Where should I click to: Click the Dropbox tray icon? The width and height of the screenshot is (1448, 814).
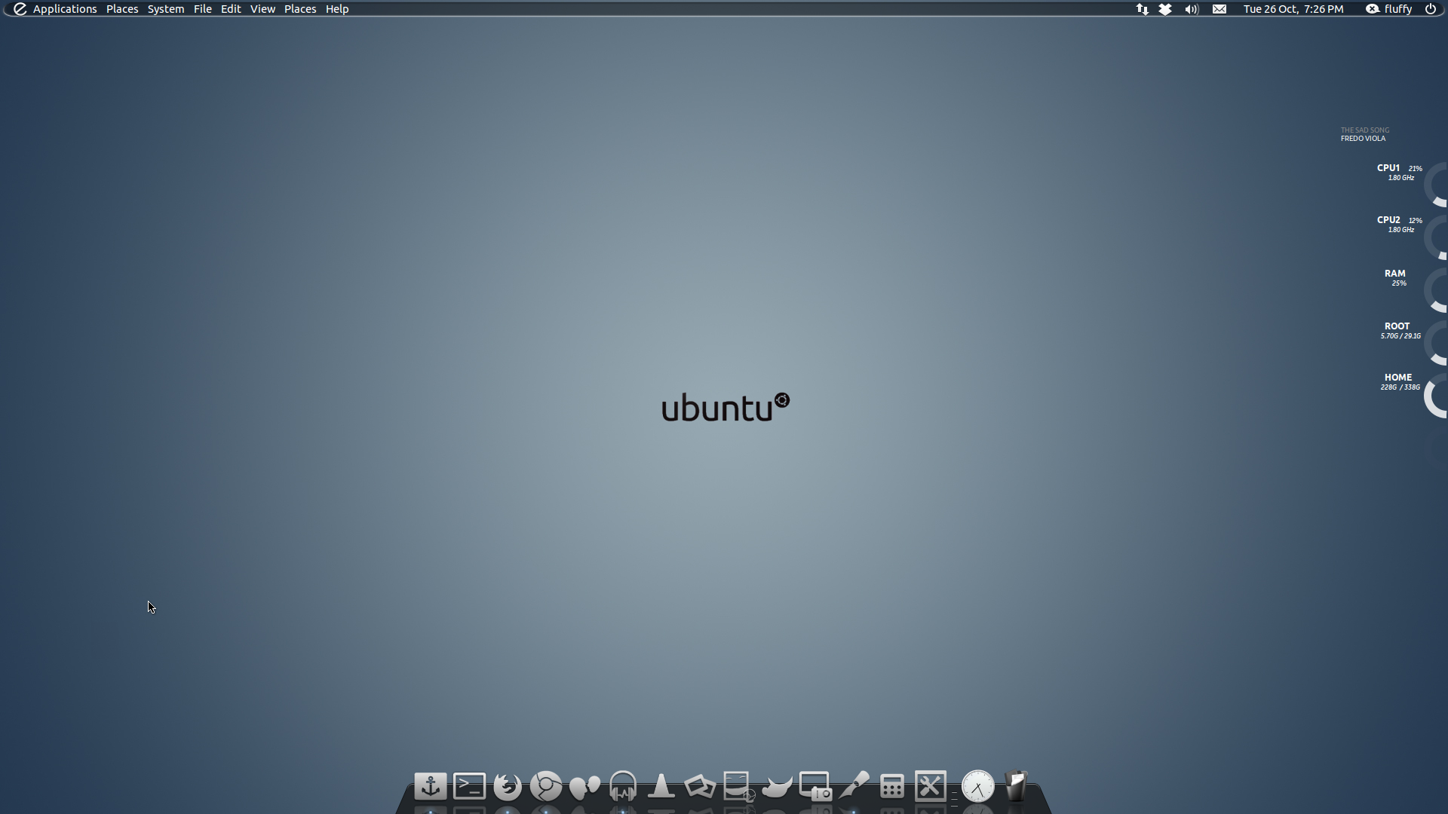tap(1165, 9)
